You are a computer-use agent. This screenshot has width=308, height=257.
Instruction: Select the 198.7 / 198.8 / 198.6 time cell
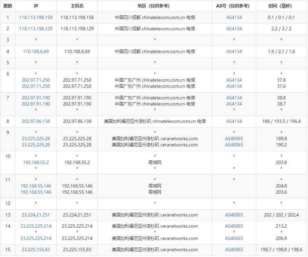(x=281, y=250)
